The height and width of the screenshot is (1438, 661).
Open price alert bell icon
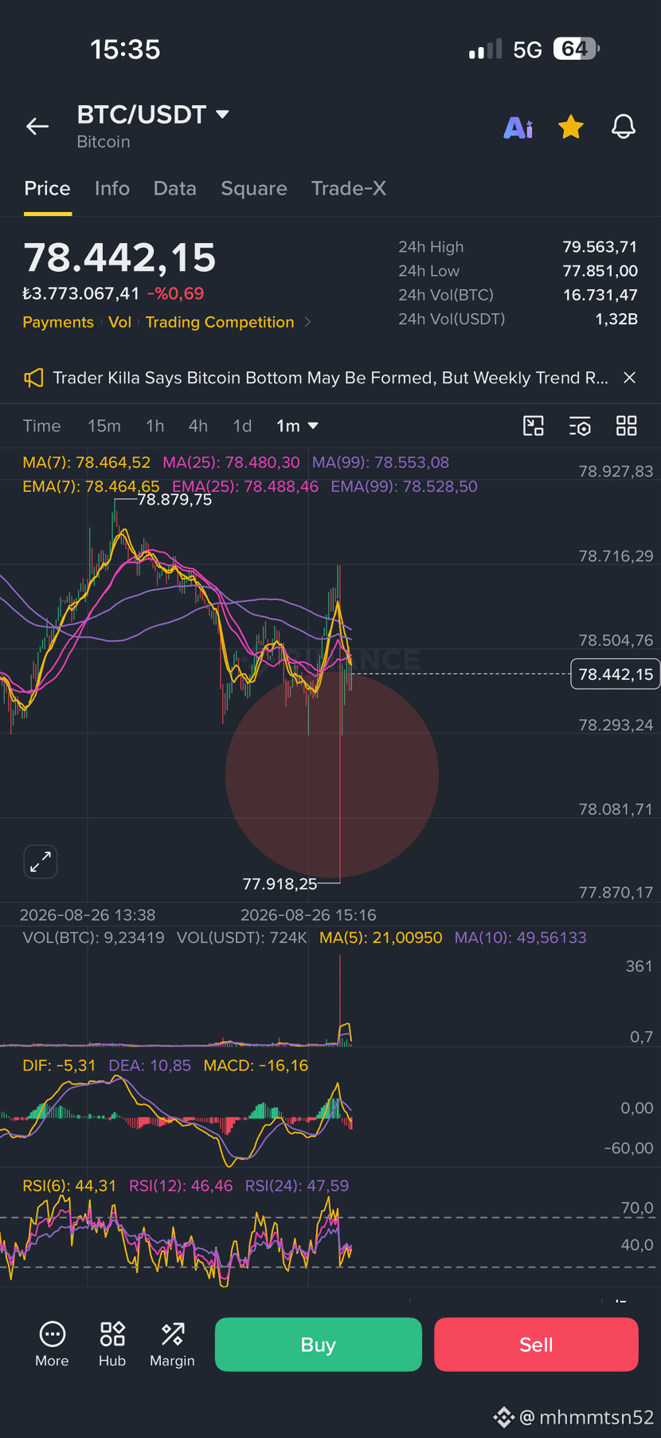point(624,126)
